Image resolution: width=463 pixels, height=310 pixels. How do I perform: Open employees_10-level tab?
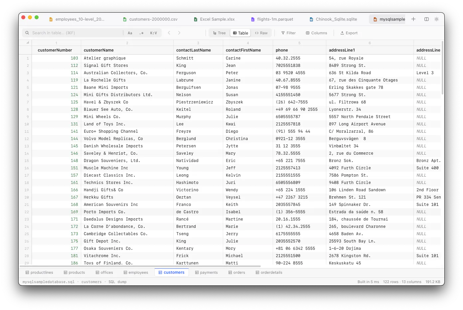(77, 19)
